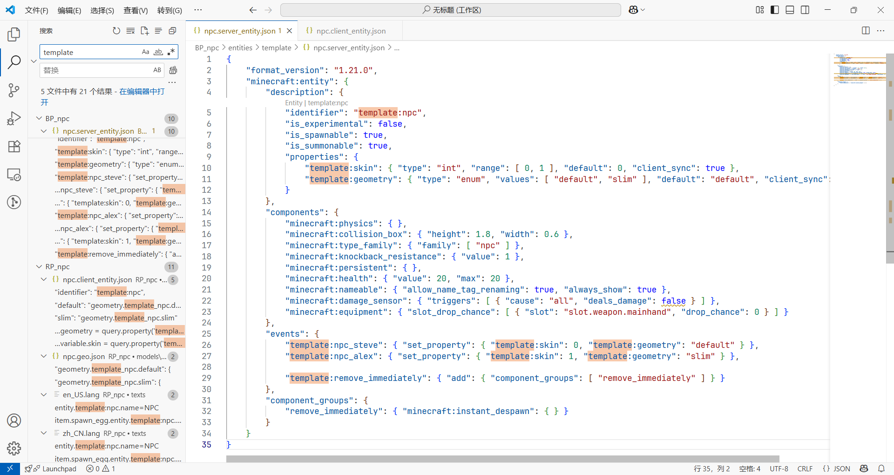Image resolution: width=894 pixels, height=475 pixels.
Task: Click the vertical editor scrollbar thumb
Action: pyautogui.click(x=890, y=158)
